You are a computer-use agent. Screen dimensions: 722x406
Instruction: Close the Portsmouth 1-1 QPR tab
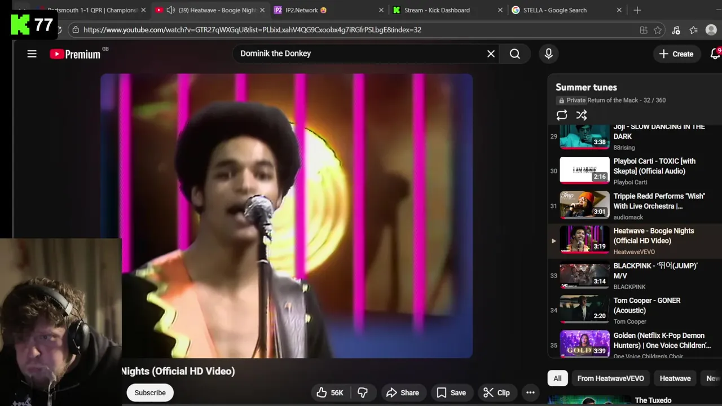coord(143,10)
